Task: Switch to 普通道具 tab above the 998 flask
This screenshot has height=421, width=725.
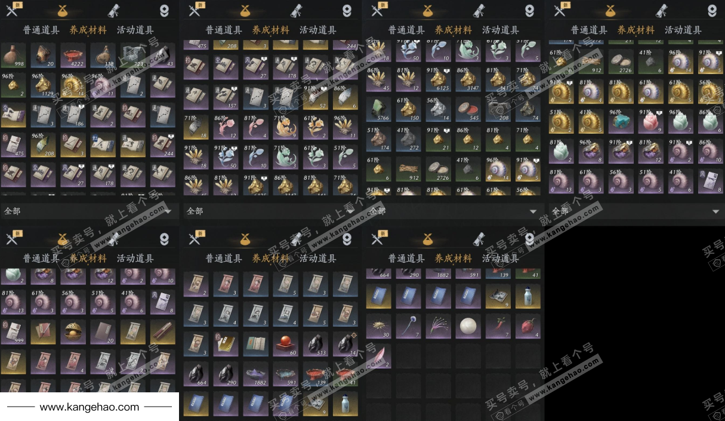Action: [x=41, y=30]
